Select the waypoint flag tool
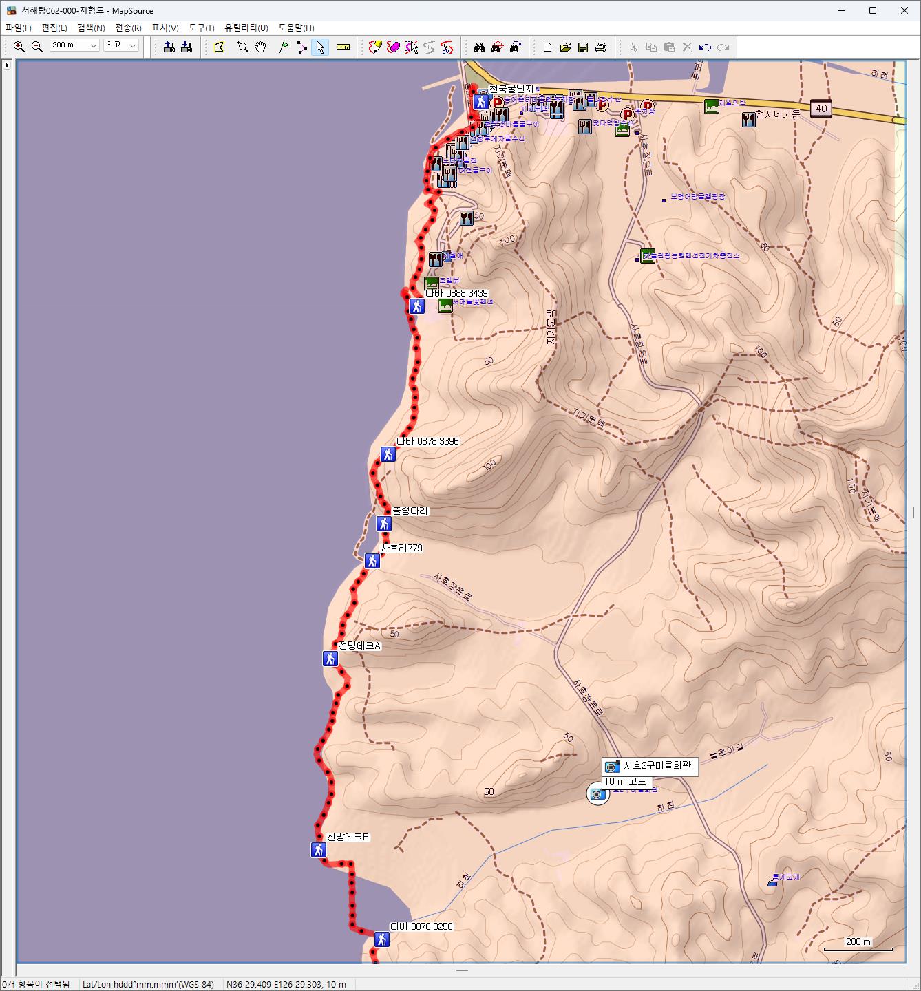This screenshot has width=921, height=991. pyautogui.click(x=284, y=47)
